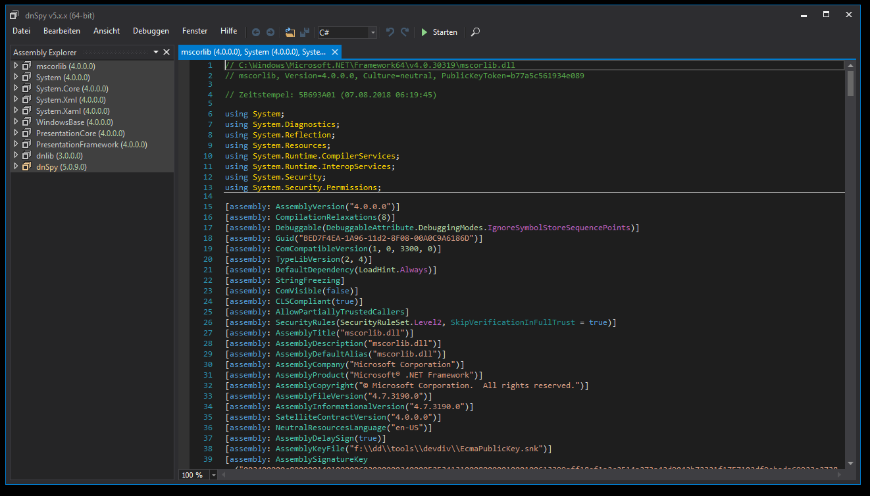Open Assembly Explorer window options arrow
This screenshot has width=870, height=496.
[156, 52]
